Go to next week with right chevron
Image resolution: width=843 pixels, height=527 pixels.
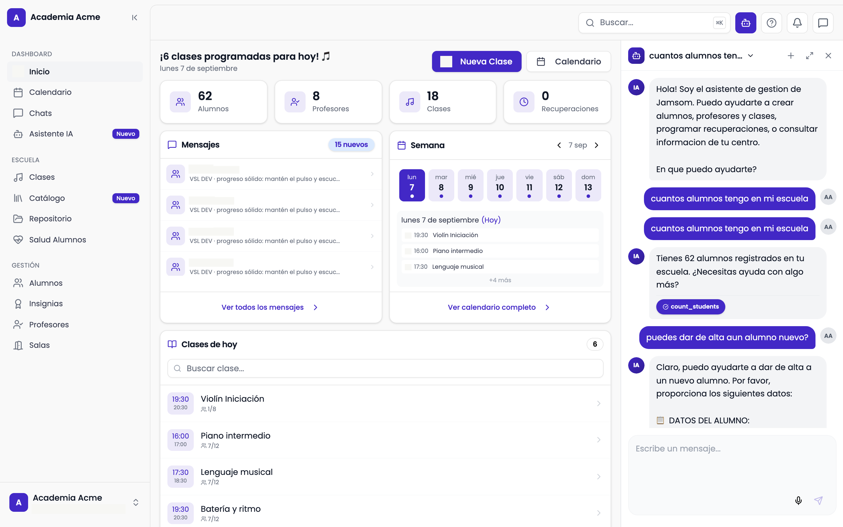coord(596,145)
